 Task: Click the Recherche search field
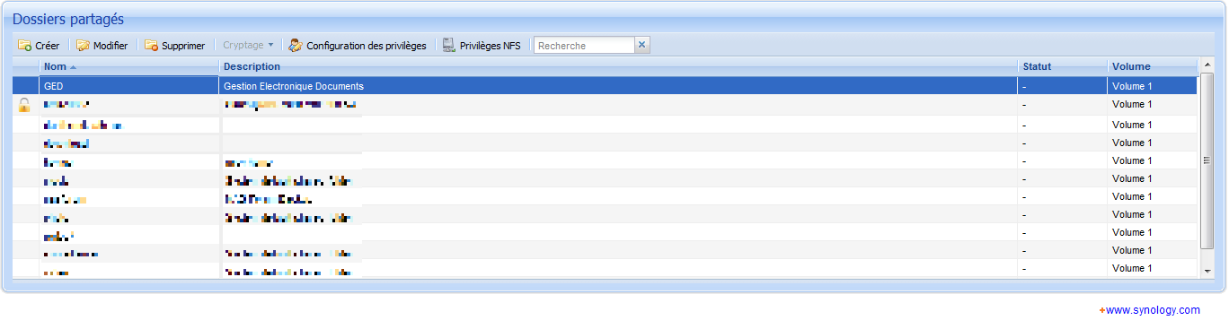click(x=585, y=46)
